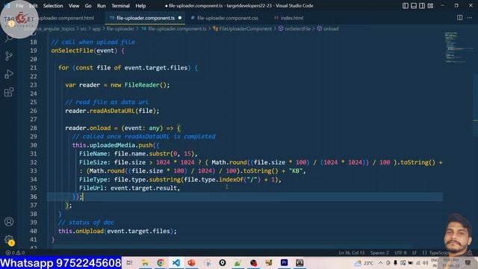Click the Task View taskbar icon
This screenshot has width=478, height=269.
(x=129, y=262)
